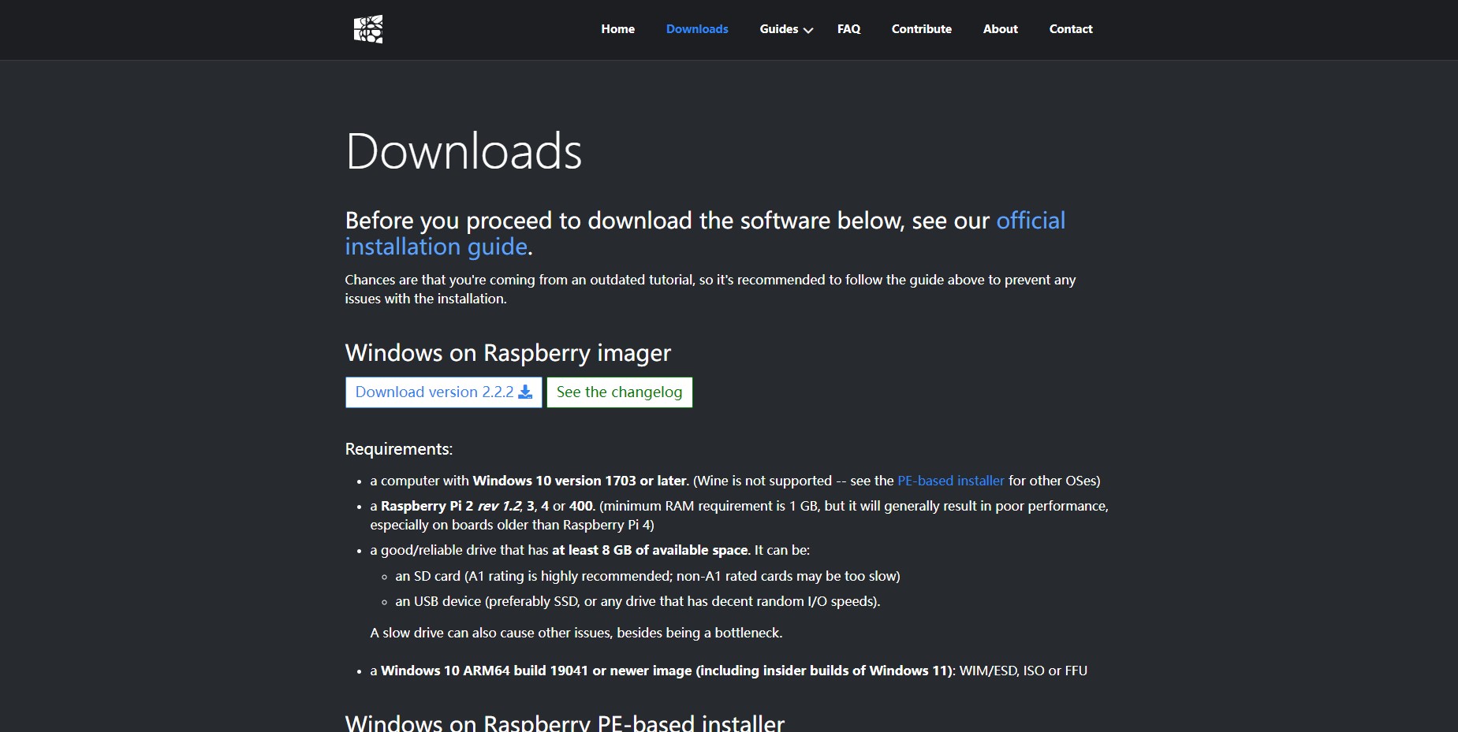Viewport: 1458px width, 732px height.
Task: Click text 'at least 8 GB of available space'
Action: tap(650, 550)
